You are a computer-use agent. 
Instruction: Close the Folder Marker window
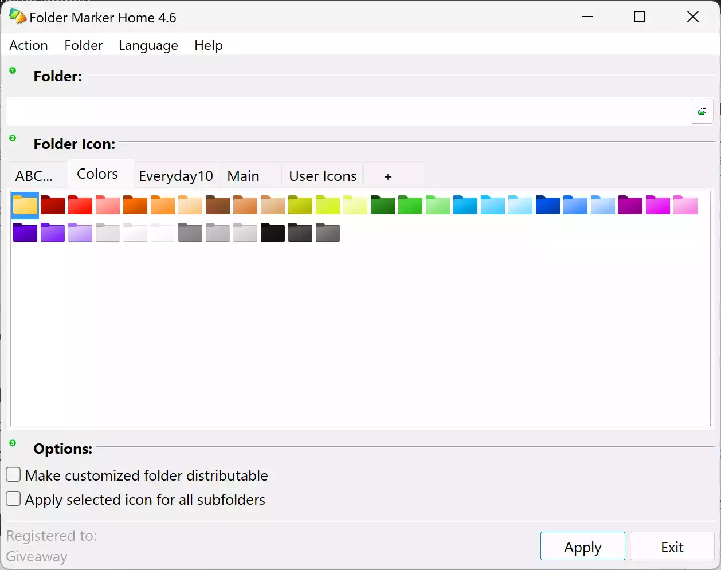(693, 17)
